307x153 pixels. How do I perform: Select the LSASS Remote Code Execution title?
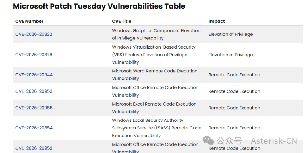[156, 128]
